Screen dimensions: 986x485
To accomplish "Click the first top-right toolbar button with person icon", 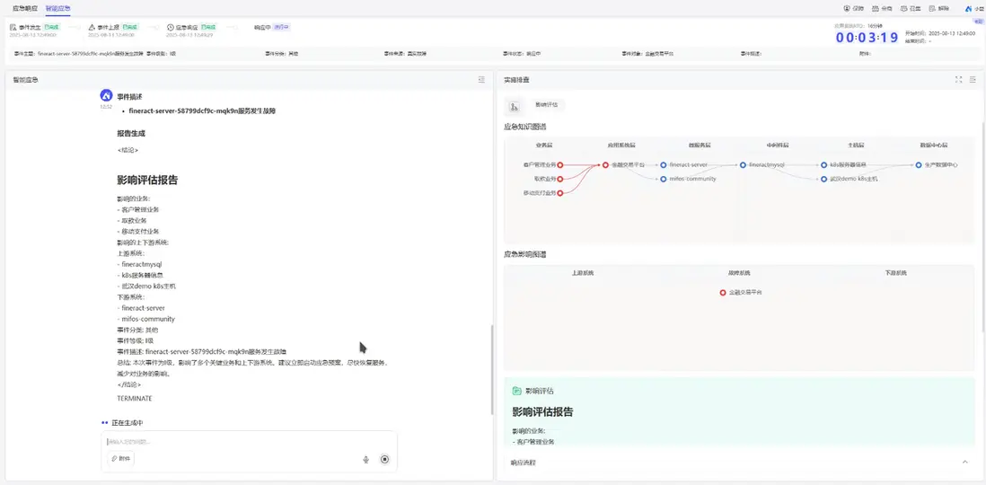I will (854, 9).
